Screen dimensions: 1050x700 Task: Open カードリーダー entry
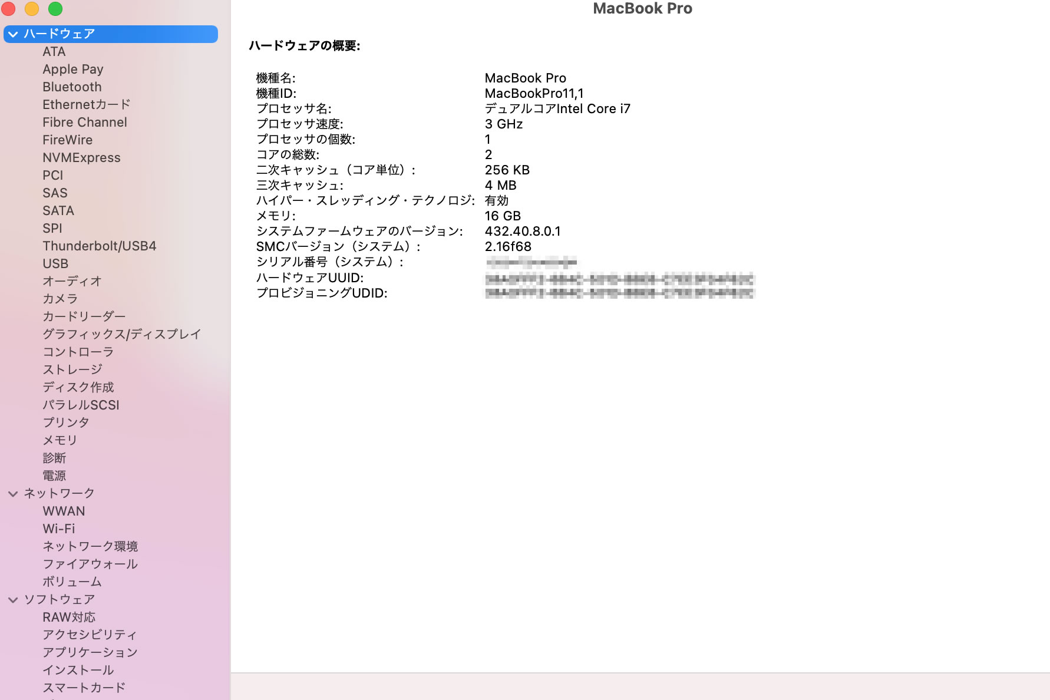pyautogui.click(x=84, y=317)
